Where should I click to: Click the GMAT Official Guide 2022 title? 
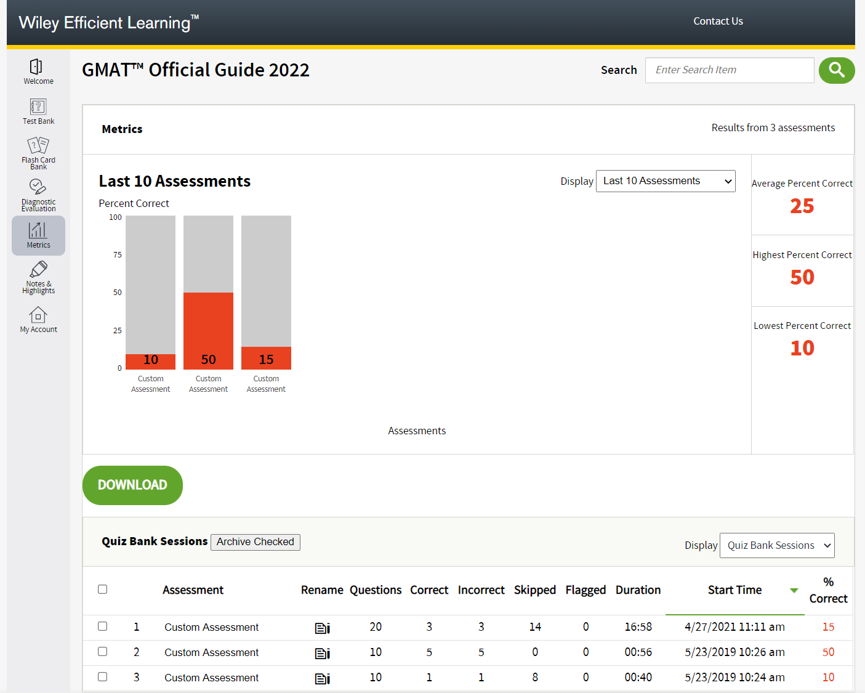[196, 70]
